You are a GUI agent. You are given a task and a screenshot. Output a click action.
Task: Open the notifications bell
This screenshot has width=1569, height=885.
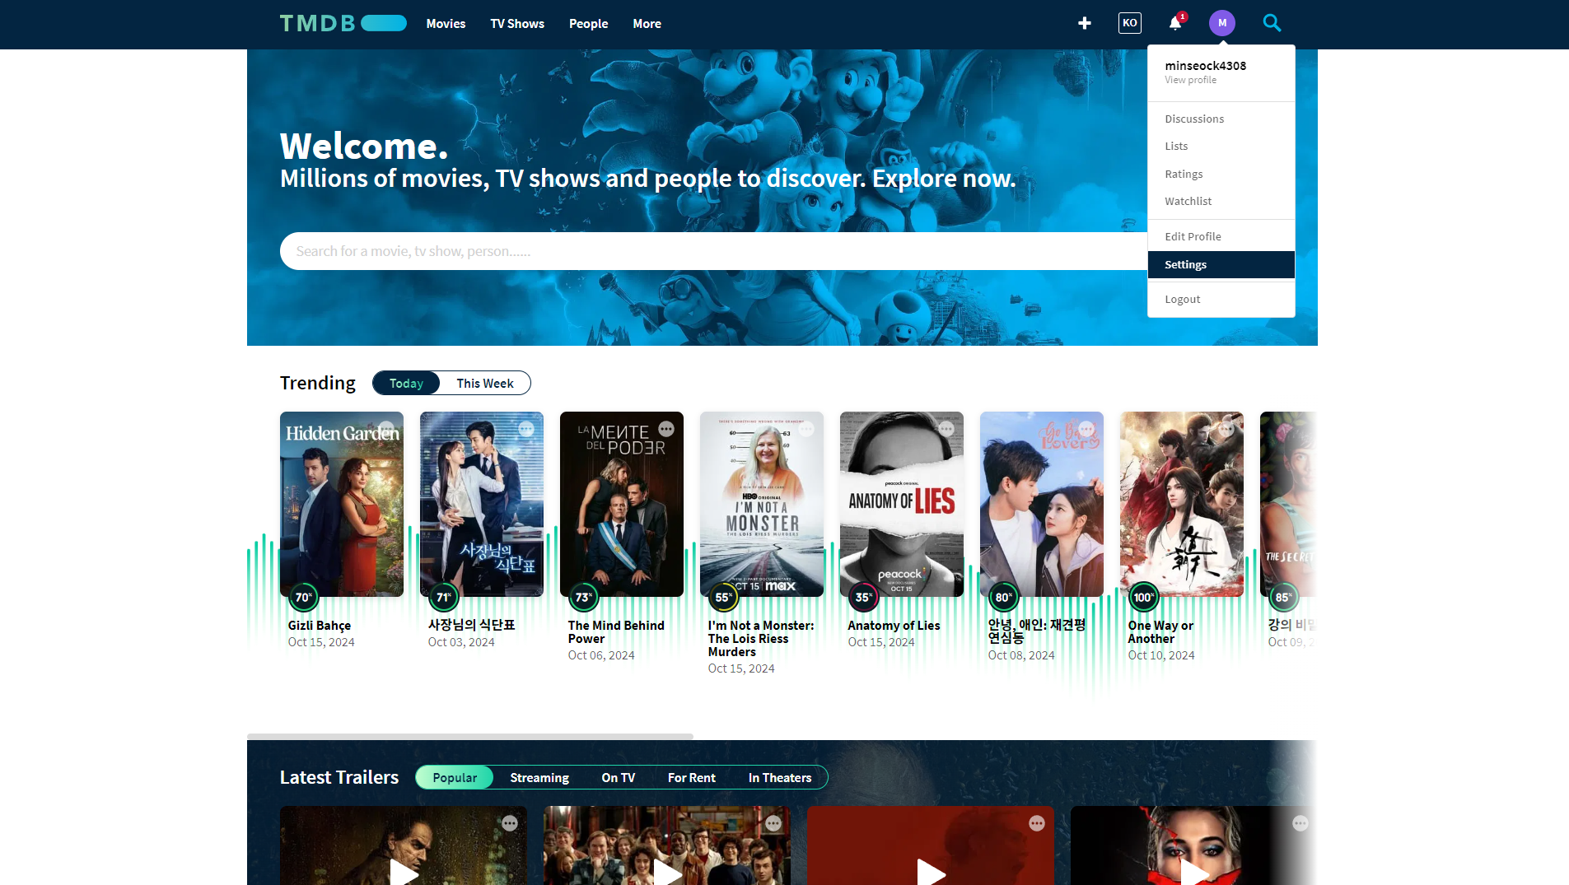pos(1175,23)
